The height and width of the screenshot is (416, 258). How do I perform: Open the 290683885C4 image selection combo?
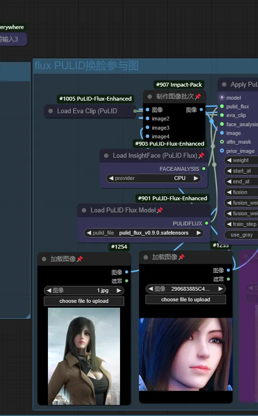(x=185, y=289)
